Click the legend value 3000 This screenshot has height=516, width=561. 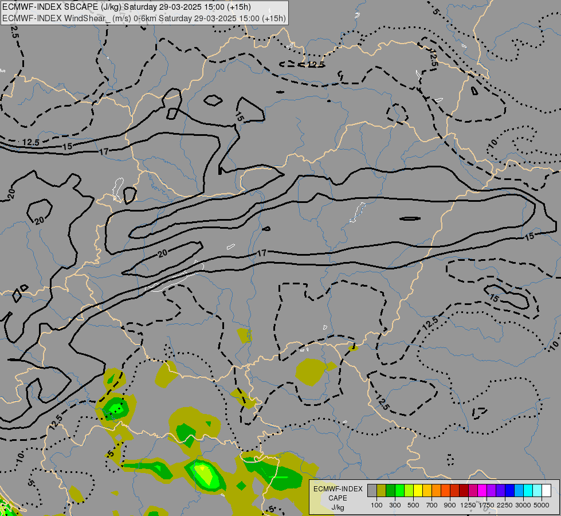tap(523, 505)
